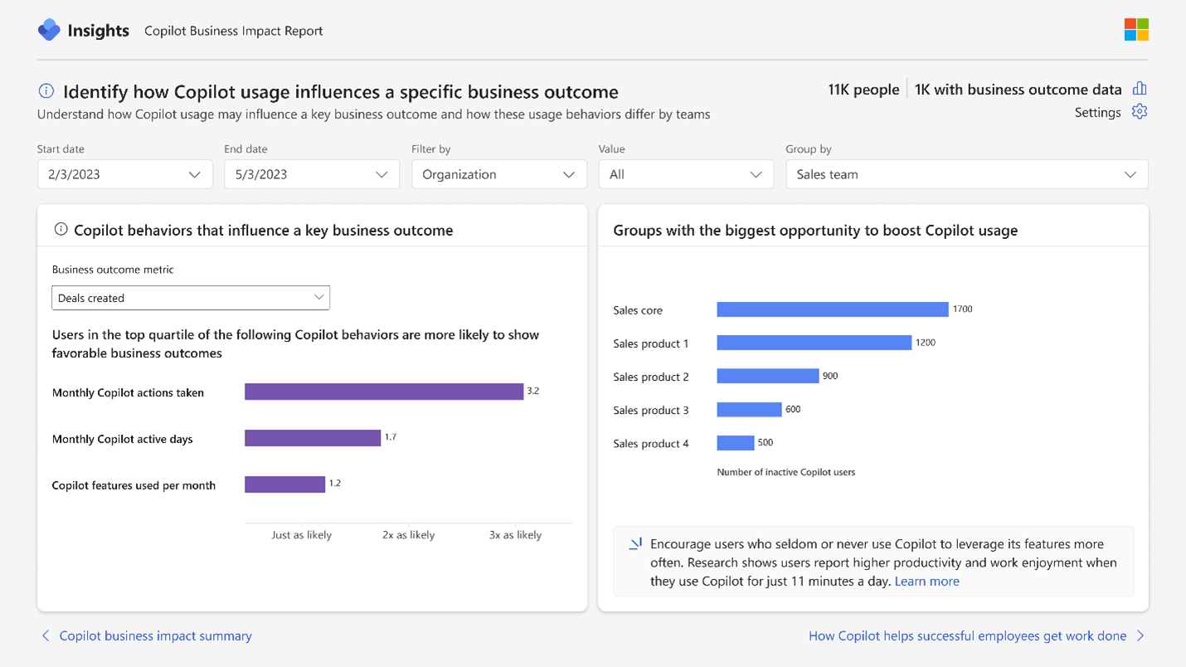The image size is (1186, 667).
Task: Open the Start date dropdown
Action: pos(124,174)
